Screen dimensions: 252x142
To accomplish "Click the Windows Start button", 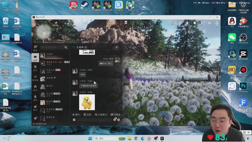I will coord(90,139).
